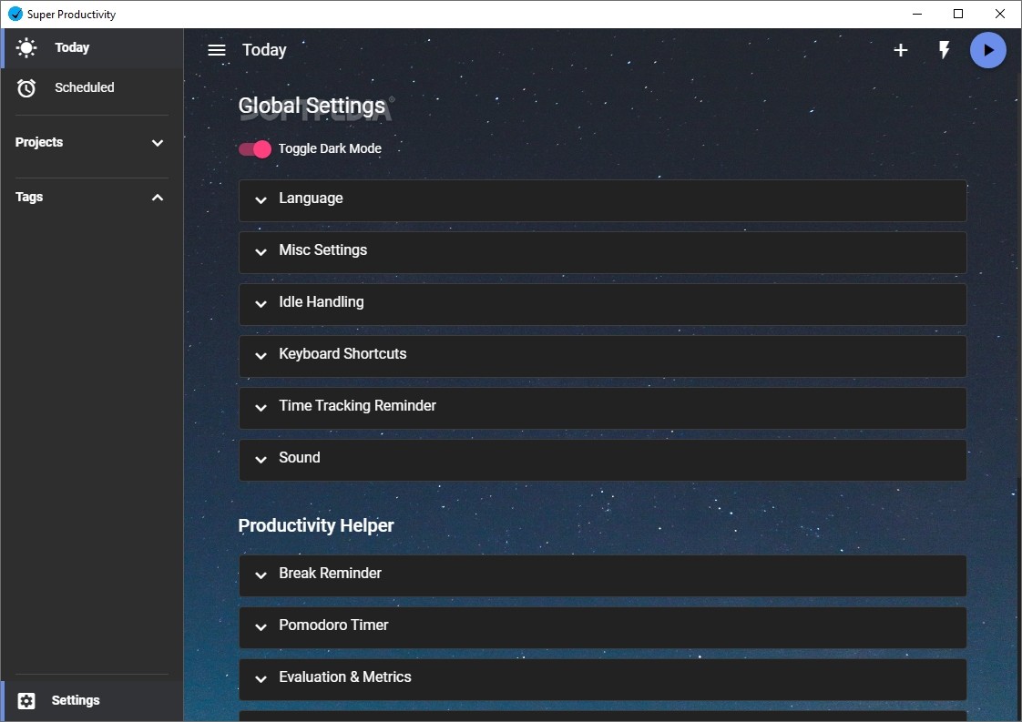
Task: Click the Today page title in header
Action: pos(265,50)
